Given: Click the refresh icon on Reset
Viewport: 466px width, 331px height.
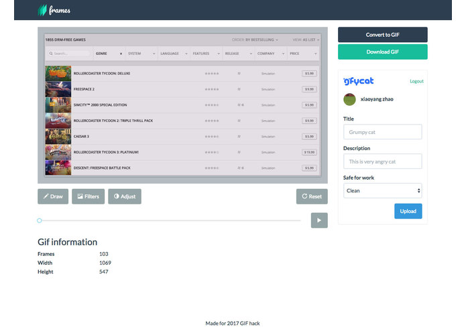Looking at the screenshot, I should click(304, 196).
